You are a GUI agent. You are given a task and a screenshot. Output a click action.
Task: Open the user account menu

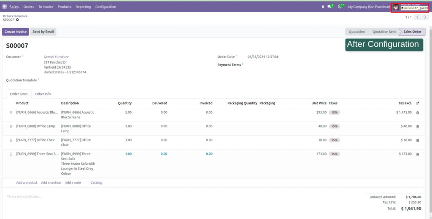410,7
